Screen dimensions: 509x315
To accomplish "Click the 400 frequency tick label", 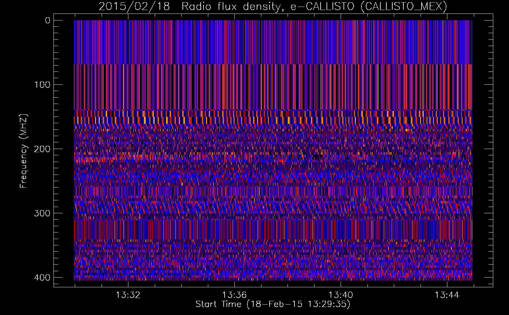I will (x=42, y=278).
